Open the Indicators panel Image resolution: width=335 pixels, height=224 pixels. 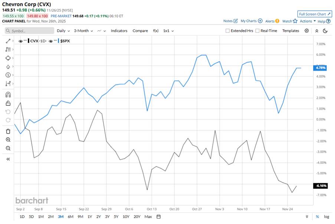(119, 31)
